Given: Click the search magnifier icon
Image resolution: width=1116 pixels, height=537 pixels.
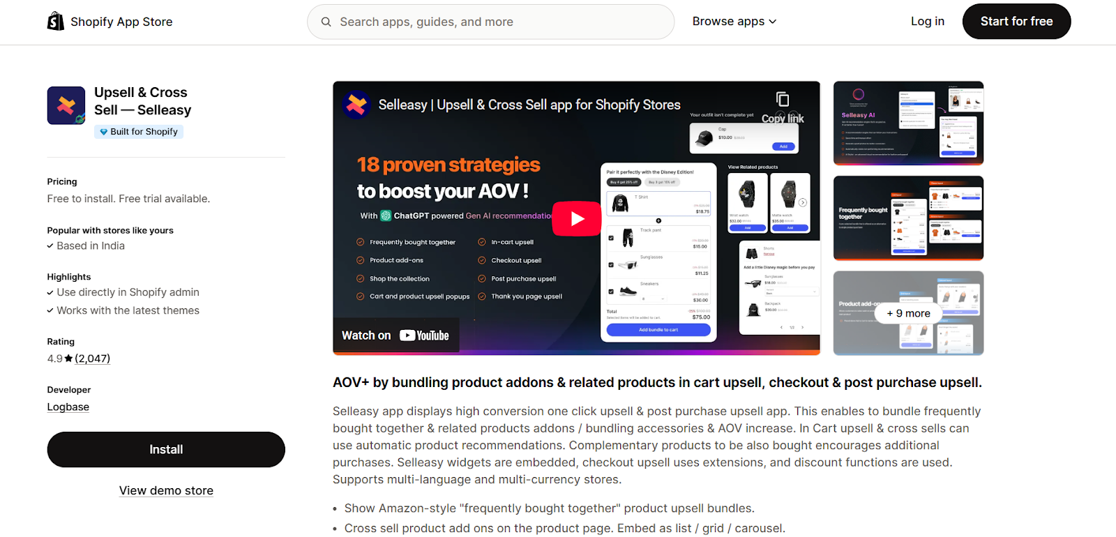Looking at the screenshot, I should pyautogui.click(x=326, y=22).
